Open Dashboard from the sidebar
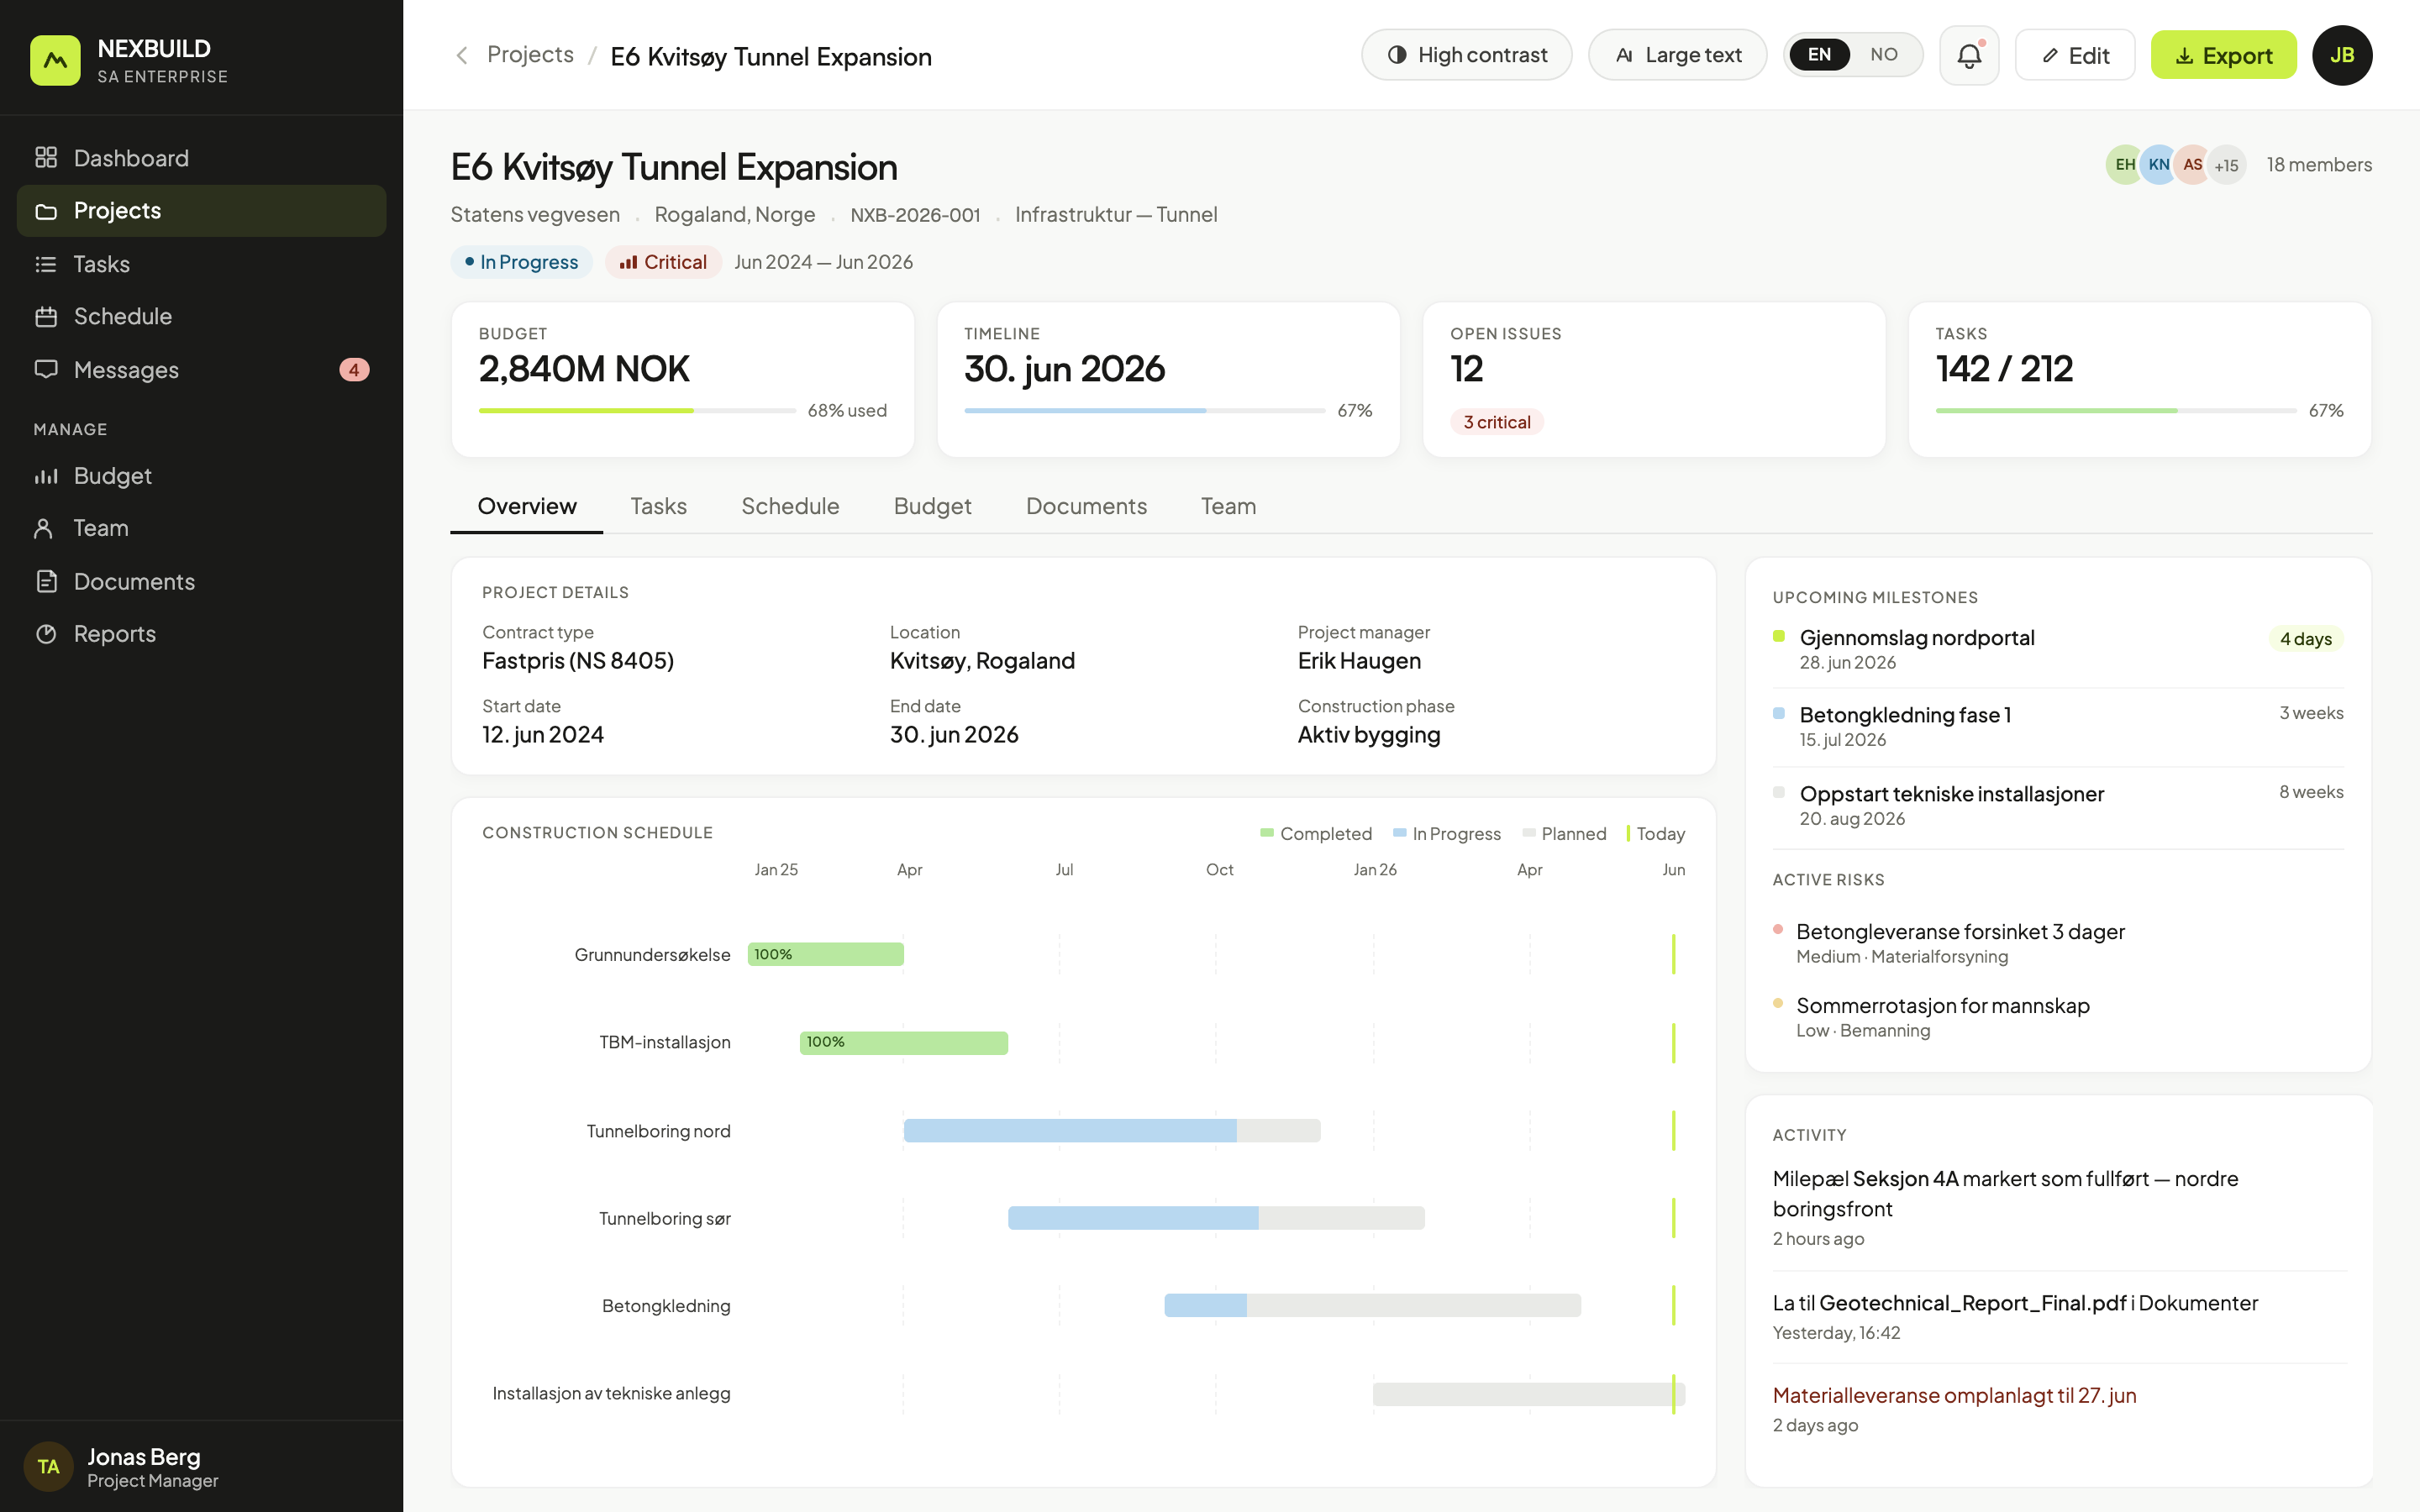The height and width of the screenshot is (1512, 2420). coord(201,158)
